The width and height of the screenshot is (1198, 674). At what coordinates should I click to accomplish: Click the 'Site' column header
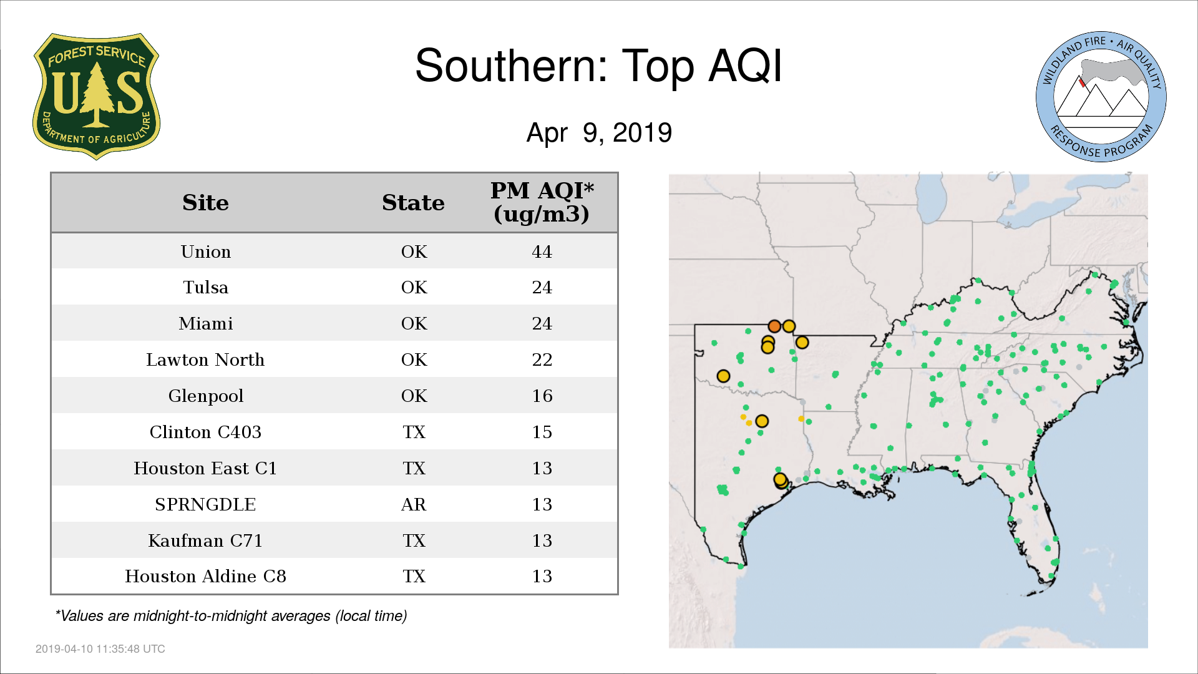(x=205, y=203)
